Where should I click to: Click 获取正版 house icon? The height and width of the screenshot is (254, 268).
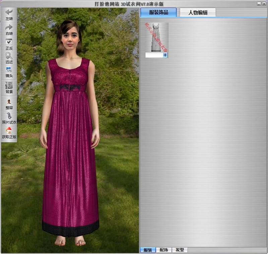9,130
